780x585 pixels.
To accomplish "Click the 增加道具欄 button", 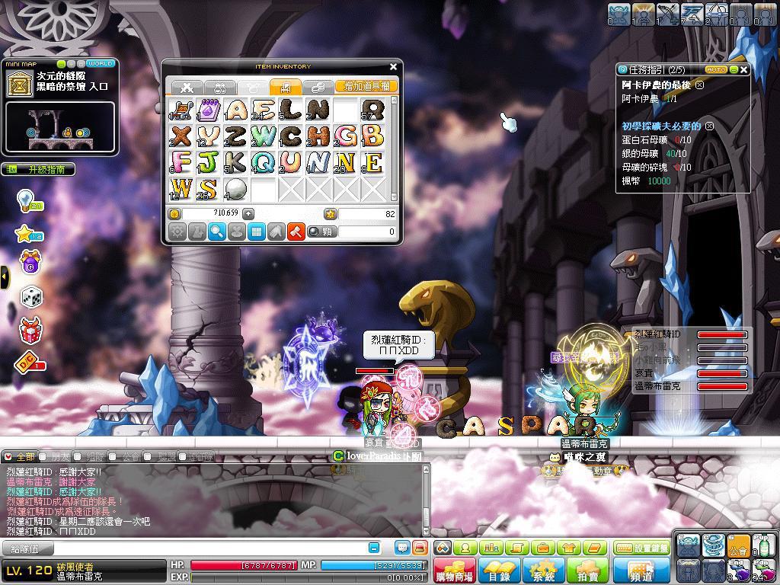I will (366, 87).
